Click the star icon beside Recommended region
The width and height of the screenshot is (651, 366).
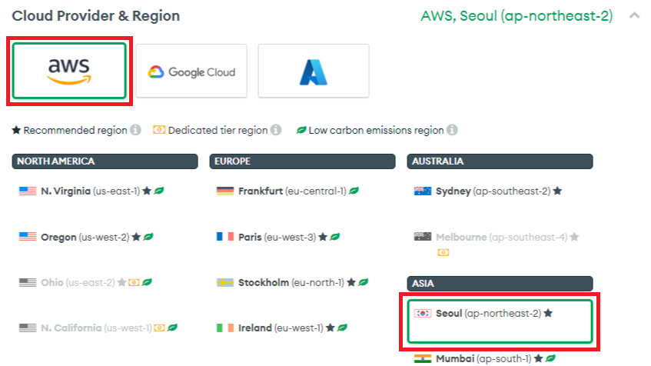tap(16, 130)
